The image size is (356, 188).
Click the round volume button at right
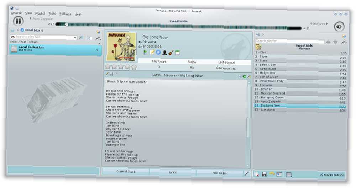(x=339, y=27)
